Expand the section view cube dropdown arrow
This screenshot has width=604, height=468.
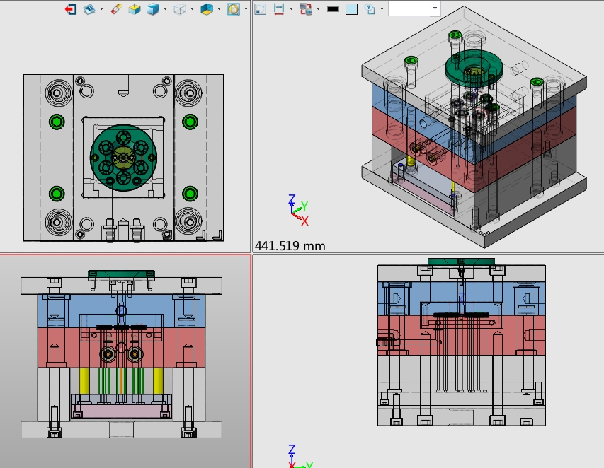click(x=220, y=9)
